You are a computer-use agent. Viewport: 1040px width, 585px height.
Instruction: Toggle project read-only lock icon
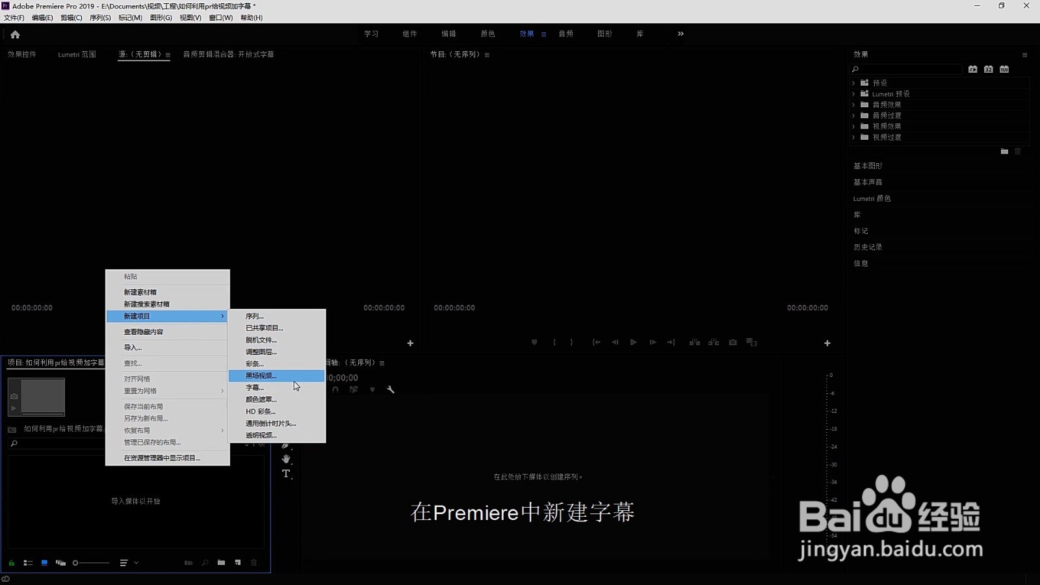tap(11, 563)
